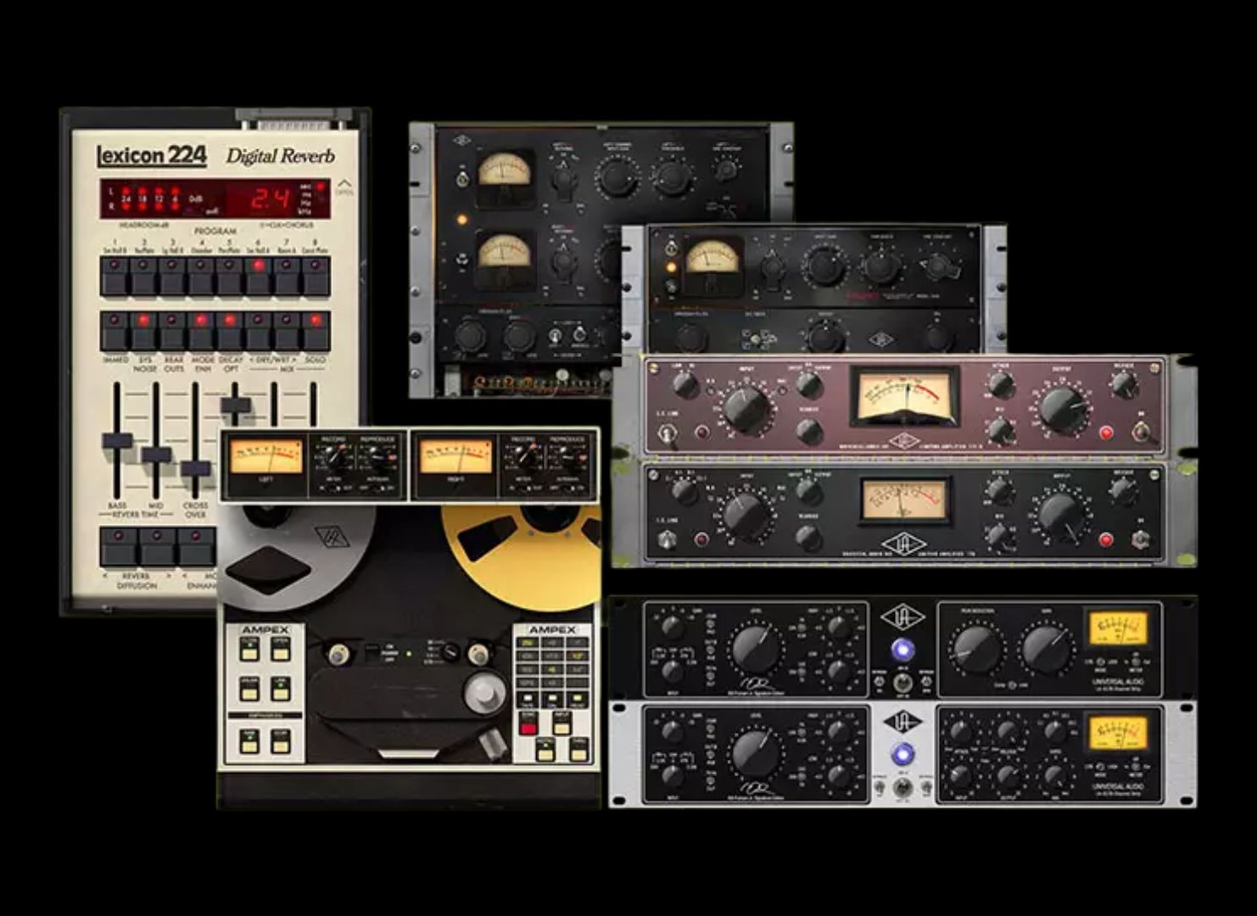
Task: Click the red 2.4 decay time readout
Action: [x=270, y=199]
